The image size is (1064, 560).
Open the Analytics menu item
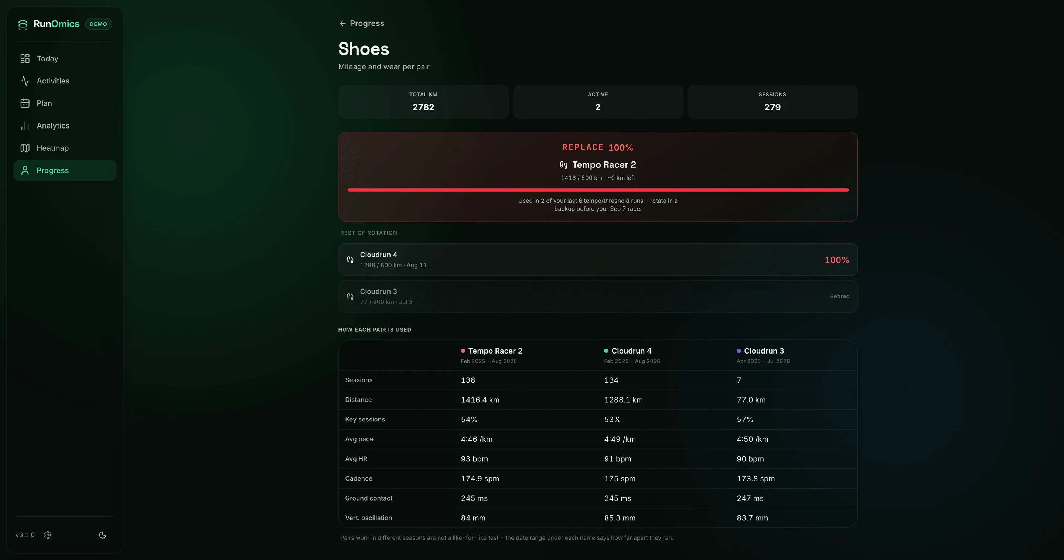point(65,126)
